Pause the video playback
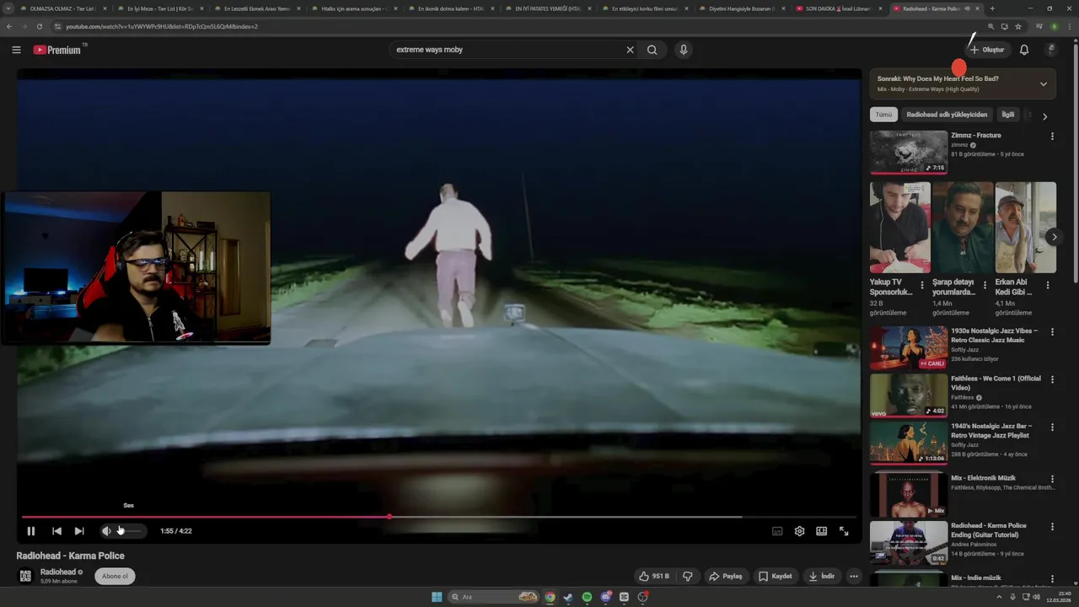 [x=31, y=531]
